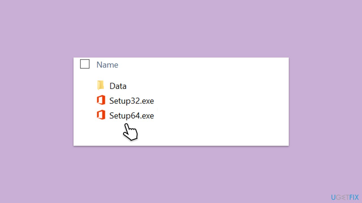Select the Setup64.exe file name
This screenshot has width=362, height=203.
(132, 116)
